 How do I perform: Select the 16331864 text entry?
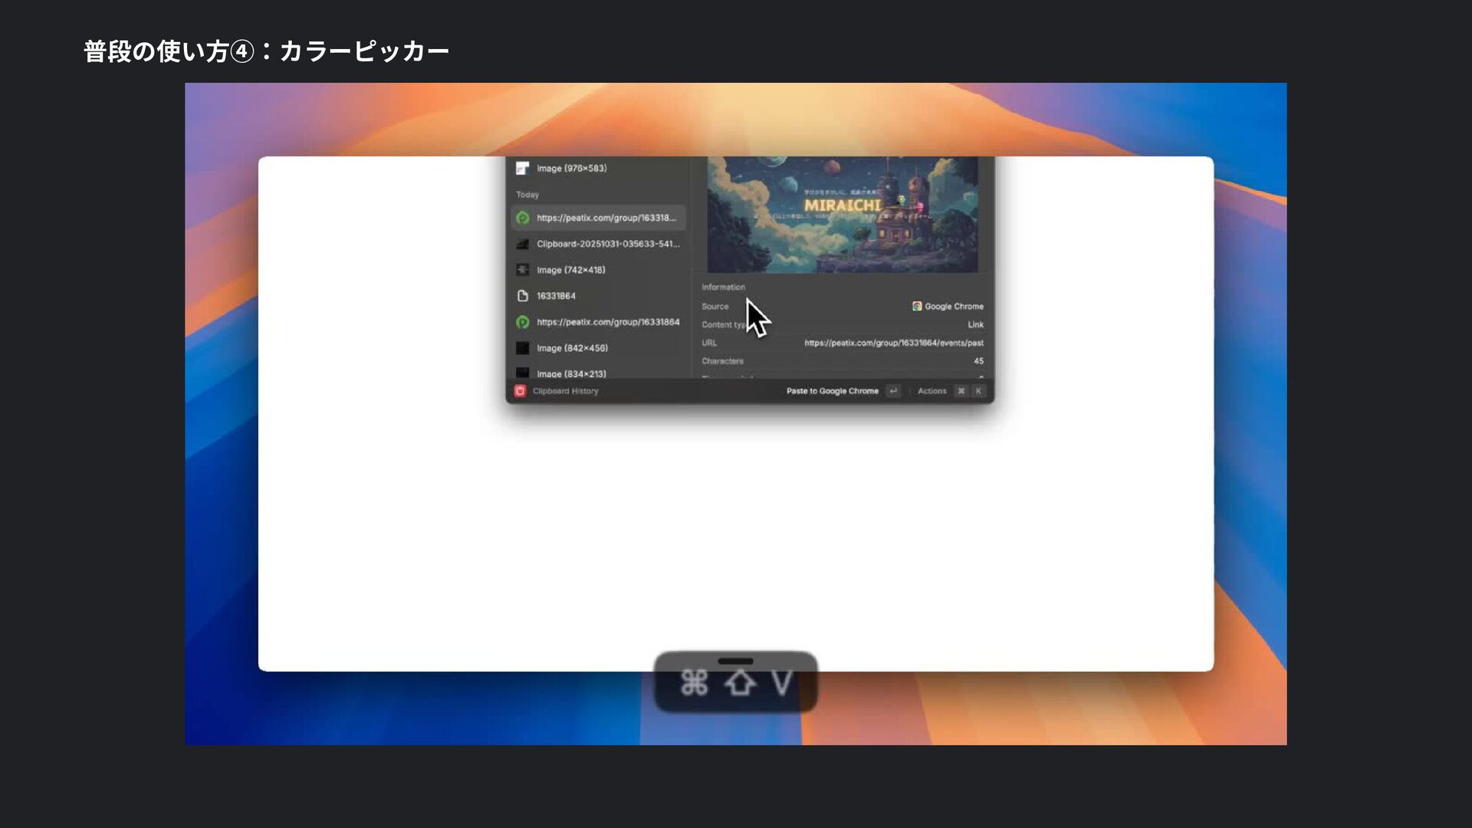point(598,296)
